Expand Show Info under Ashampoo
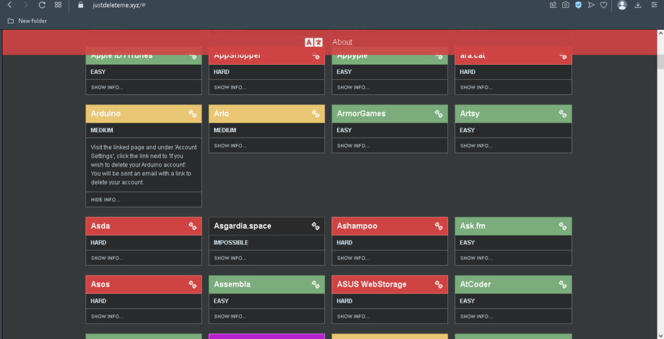This screenshot has width=664, height=339. coord(353,258)
